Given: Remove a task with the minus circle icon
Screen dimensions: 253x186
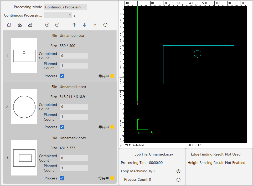Looking at the screenshot, I should (57, 25).
